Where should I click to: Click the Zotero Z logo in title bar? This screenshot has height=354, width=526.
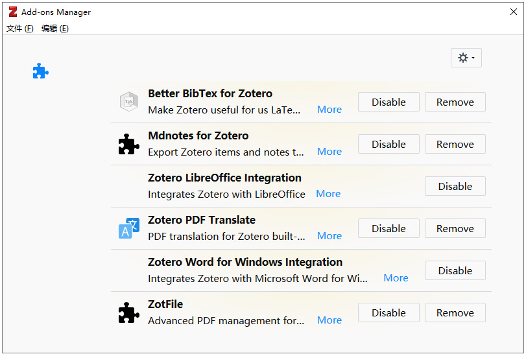13,12
